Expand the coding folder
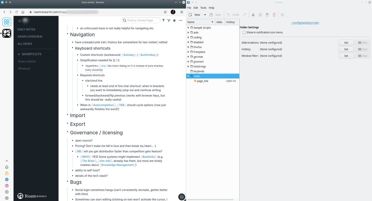The image size is (372, 201). click(188, 37)
